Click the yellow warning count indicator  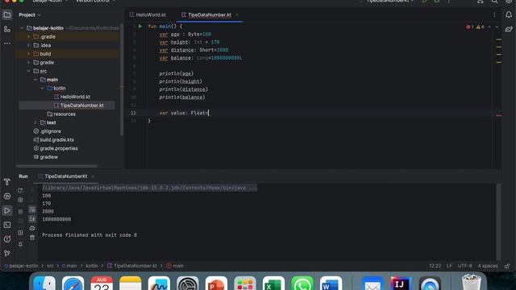(481, 27)
